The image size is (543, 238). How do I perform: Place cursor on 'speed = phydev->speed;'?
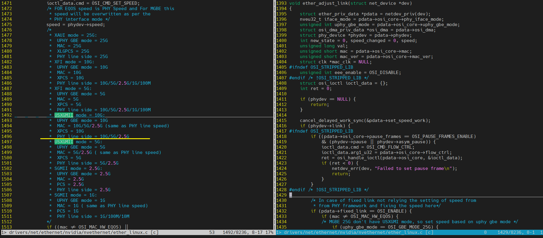[x=76, y=25]
